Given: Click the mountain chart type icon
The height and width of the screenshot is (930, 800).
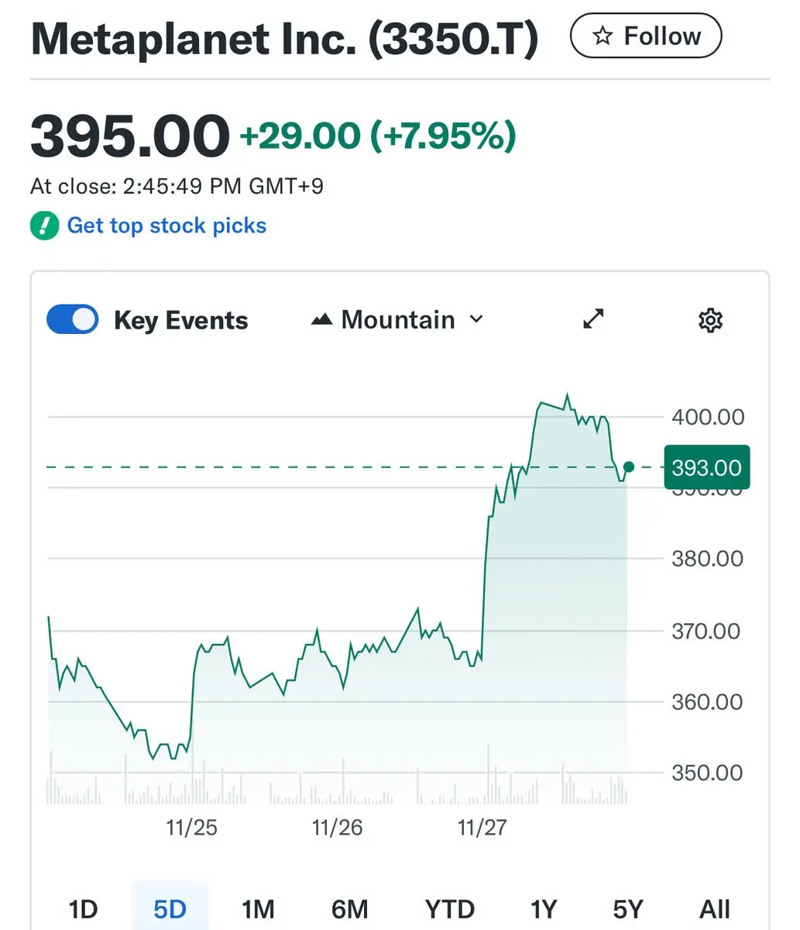Looking at the screenshot, I should click(x=321, y=320).
